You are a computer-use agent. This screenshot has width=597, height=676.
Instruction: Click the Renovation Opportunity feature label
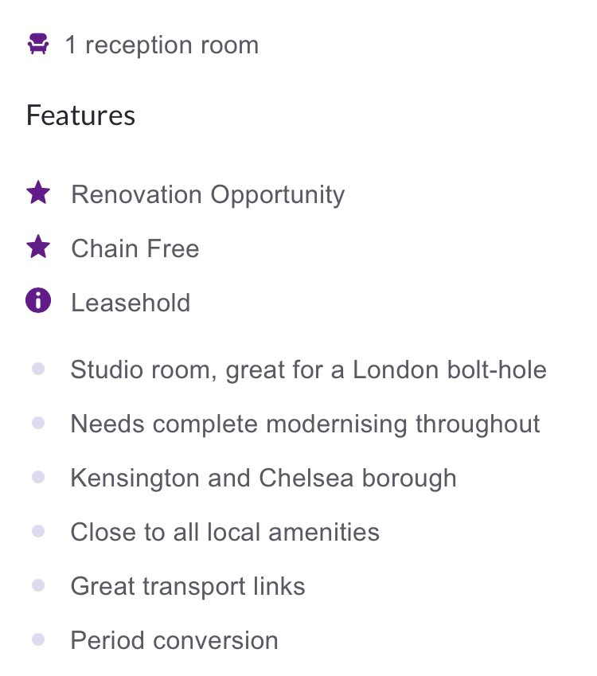[208, 195]
